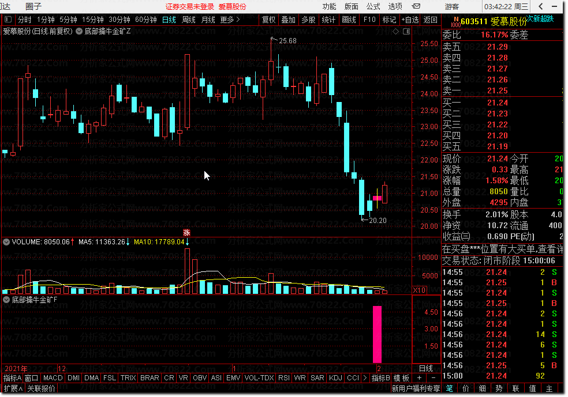This screenshot has height=397, width=568.
Task: Click the back arrow in title bar
Action: [540, 6]
